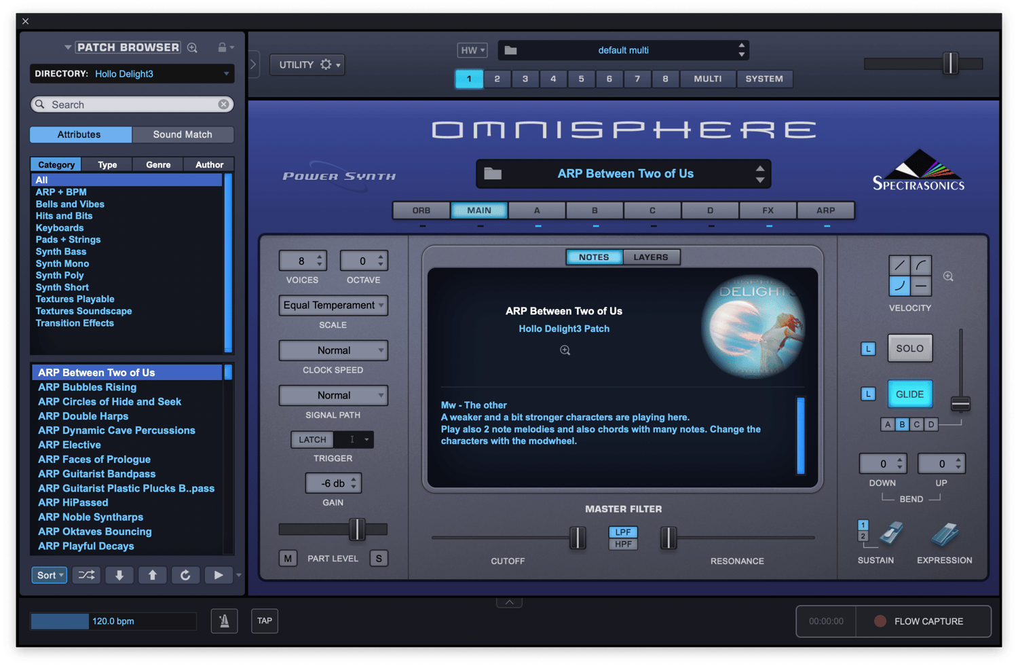Open the Layers tab in the display
This screenshot has width=1018, height=666.
pos(651,257)
